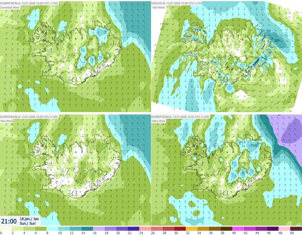Click the legend value '40'
This screenshot has width=302, height=235.
click(x=234, y=233)
